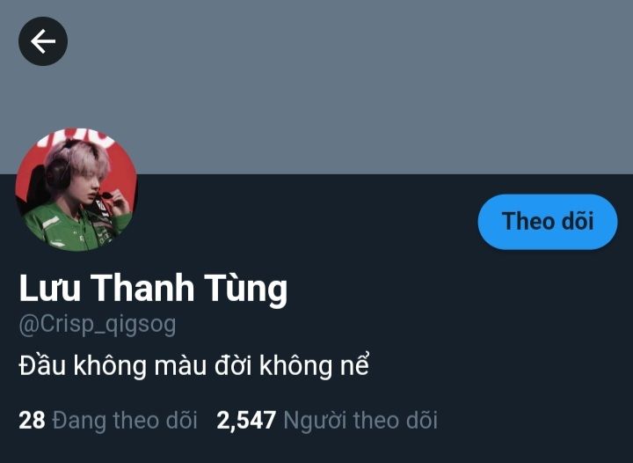Viewport: 633px width, 463px height.
Task: Click the blue Theo dõi pill
Action: tap(548, 222)
